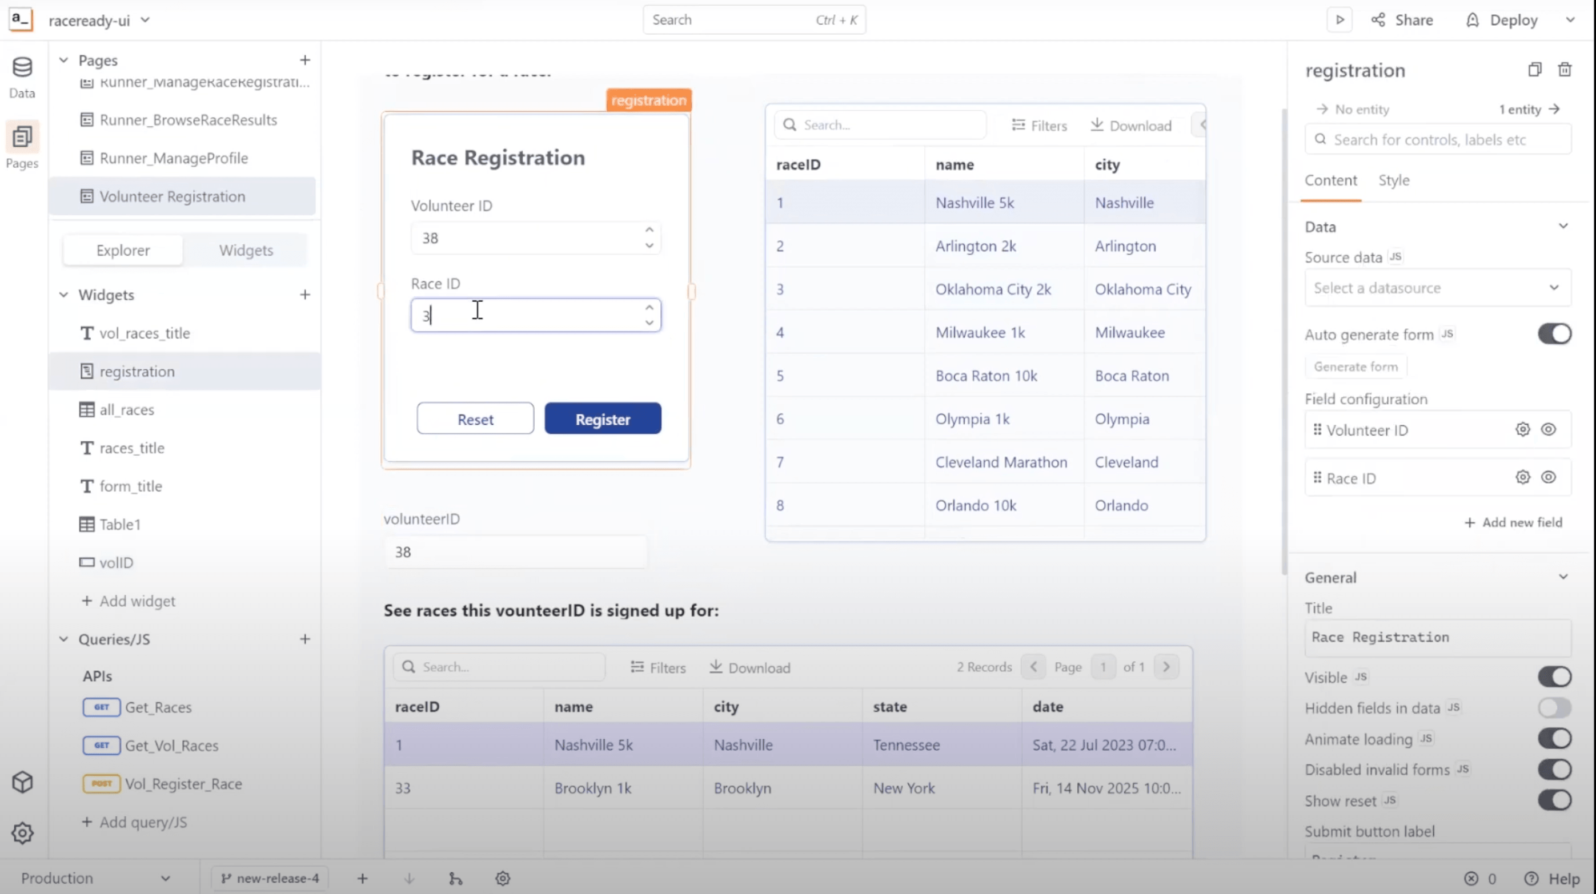Copy the registration widget using copy icon

tap(1534, 69)
